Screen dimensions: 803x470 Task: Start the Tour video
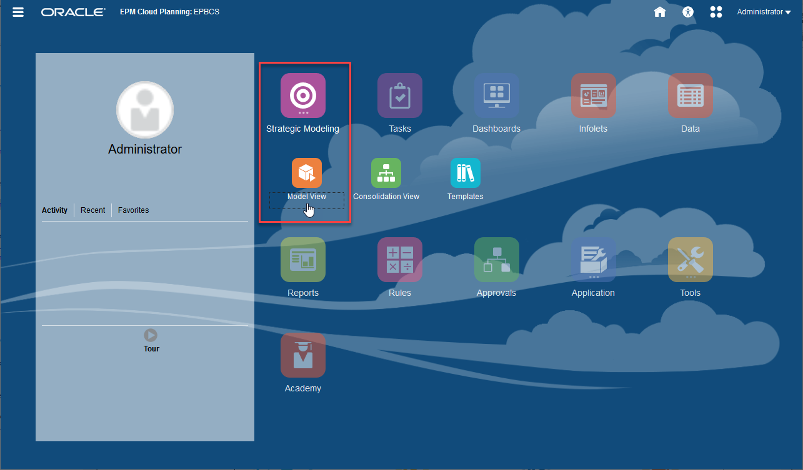click(151, 335)
